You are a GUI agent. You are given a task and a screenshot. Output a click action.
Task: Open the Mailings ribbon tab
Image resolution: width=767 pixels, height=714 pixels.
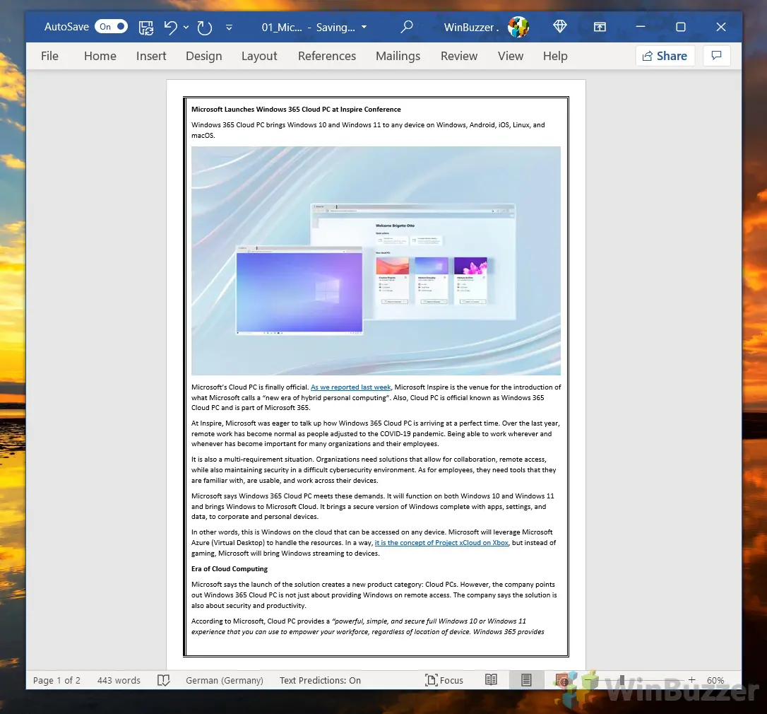[398, 56]
